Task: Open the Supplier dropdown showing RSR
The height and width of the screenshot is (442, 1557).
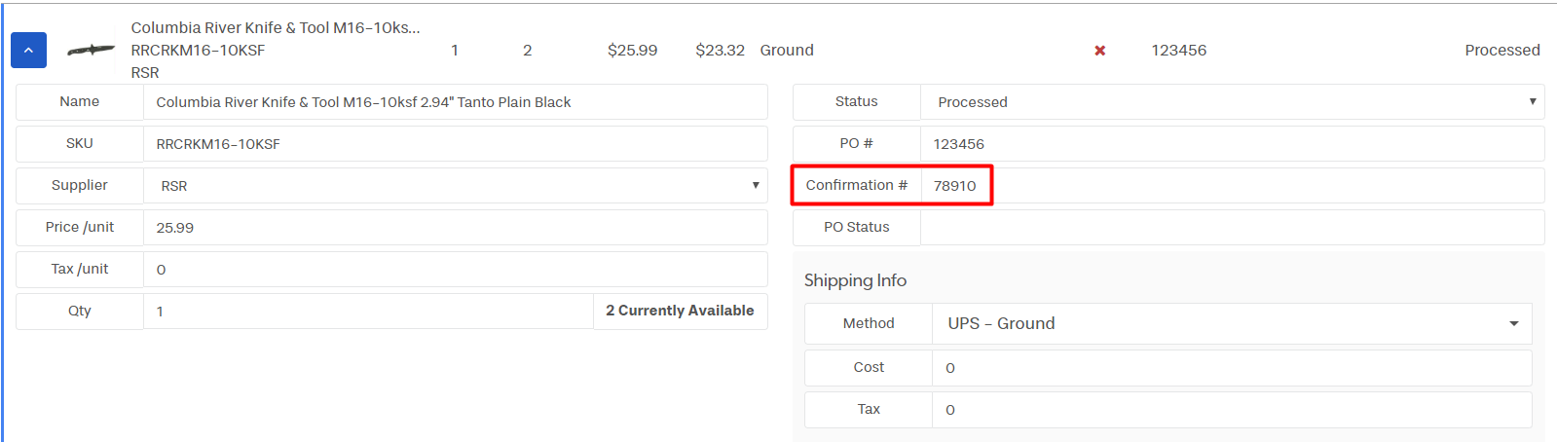Action: pos(455,186)
